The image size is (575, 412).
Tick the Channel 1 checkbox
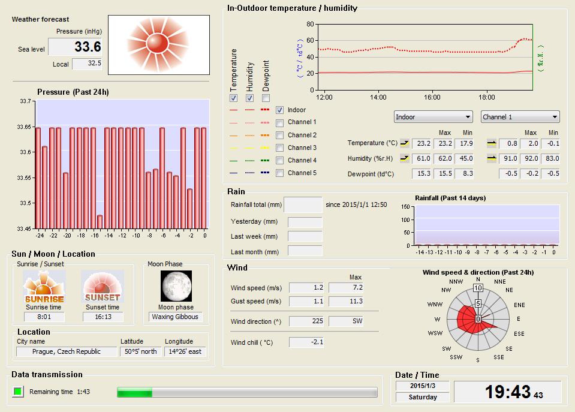click(x=279, y=122)
